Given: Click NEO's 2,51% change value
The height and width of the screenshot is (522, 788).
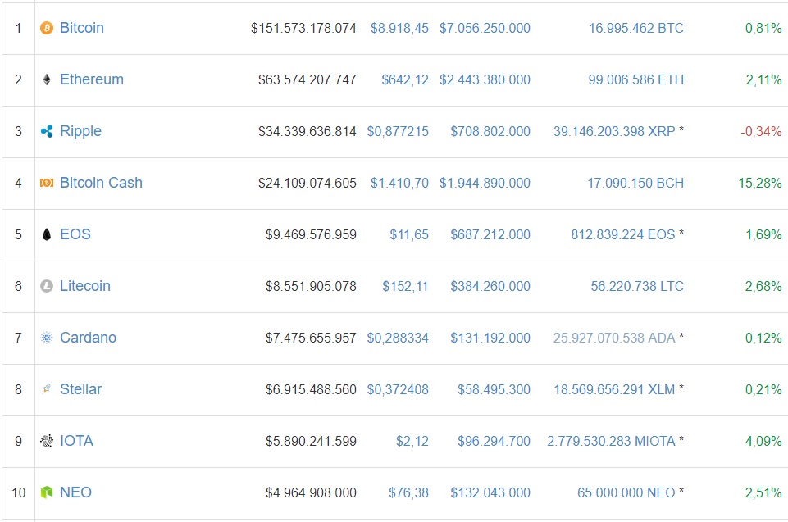Looking at the screenshot, I should click(x=763, y=492).
